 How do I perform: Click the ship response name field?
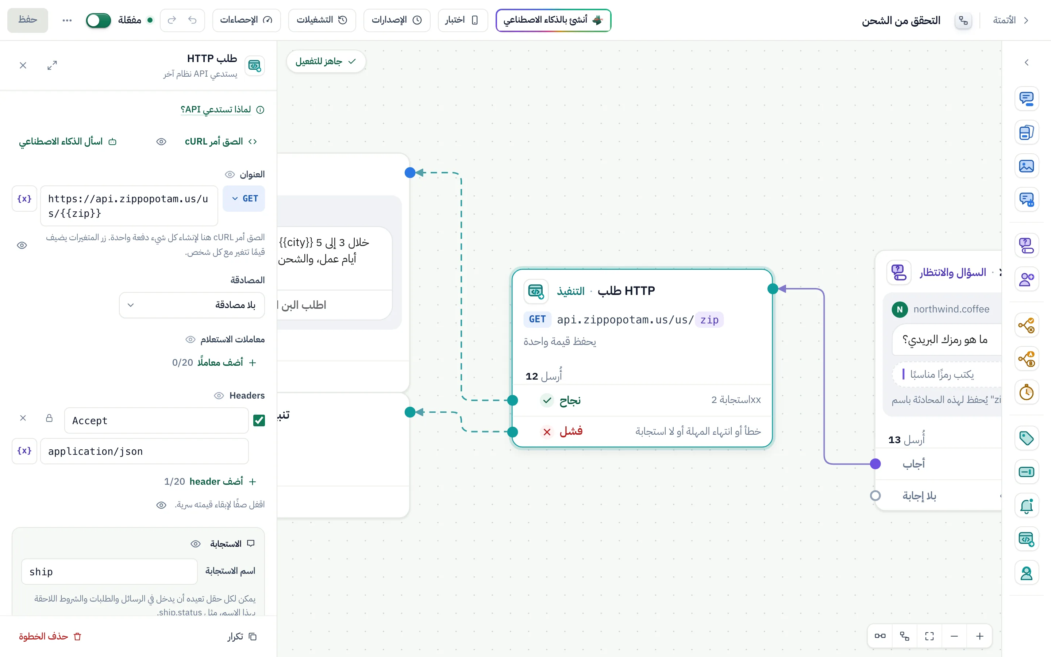tap(109, 571)
